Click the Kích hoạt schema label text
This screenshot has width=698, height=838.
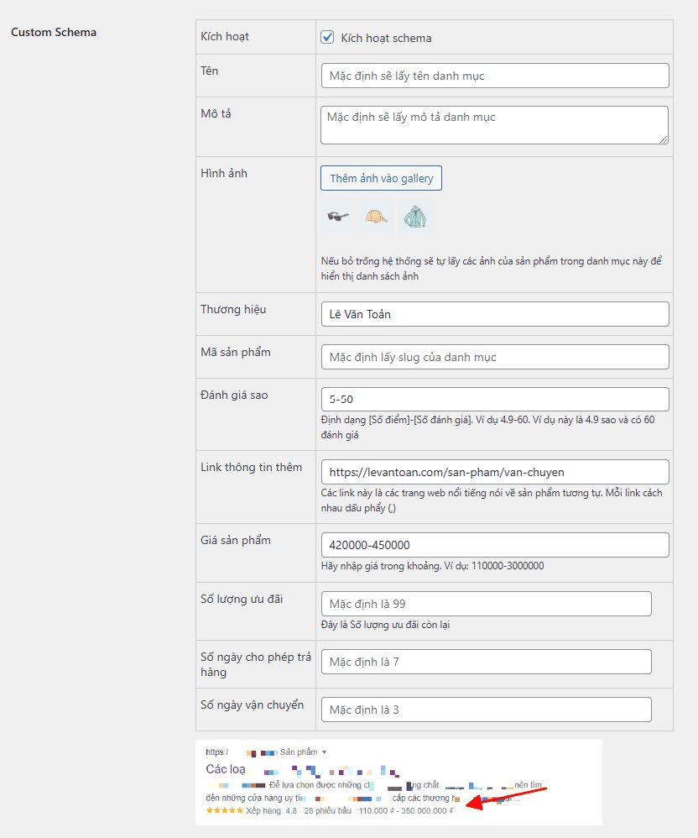(387, 38)
